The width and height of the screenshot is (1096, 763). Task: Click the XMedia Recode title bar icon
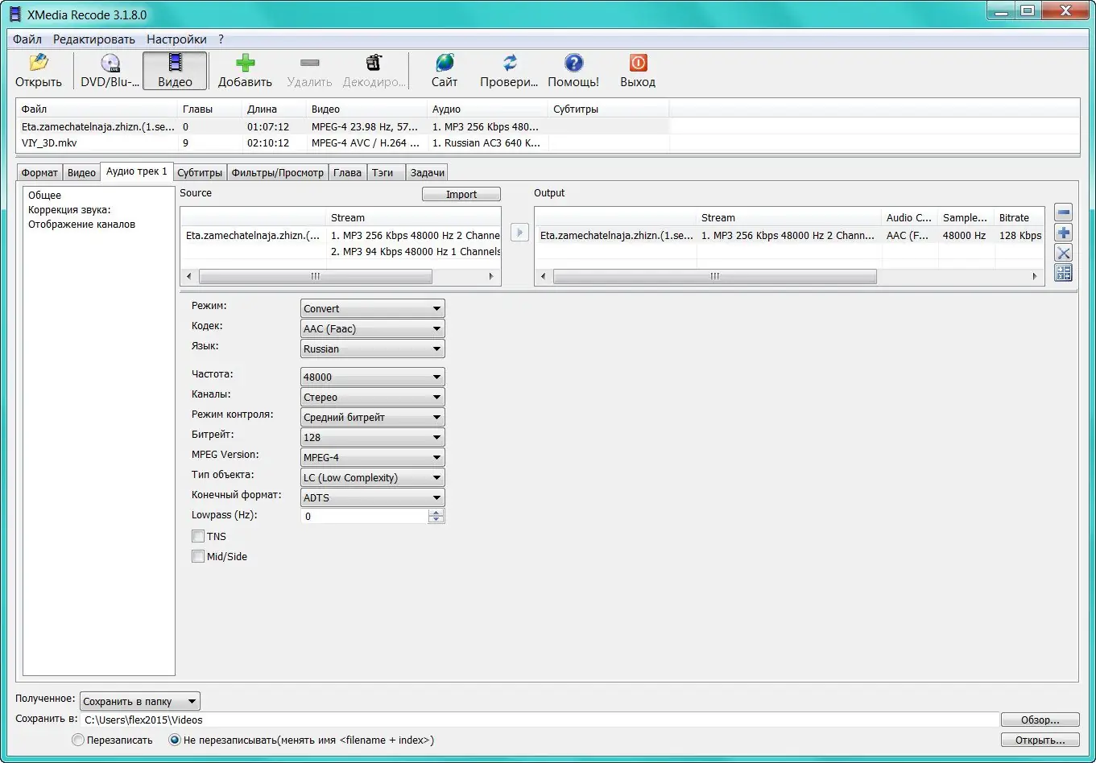(x=16, y=14)
